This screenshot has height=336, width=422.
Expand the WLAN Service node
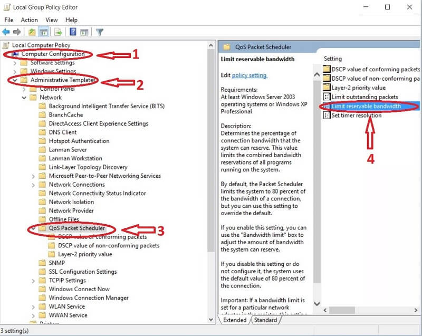coord(34,306)
